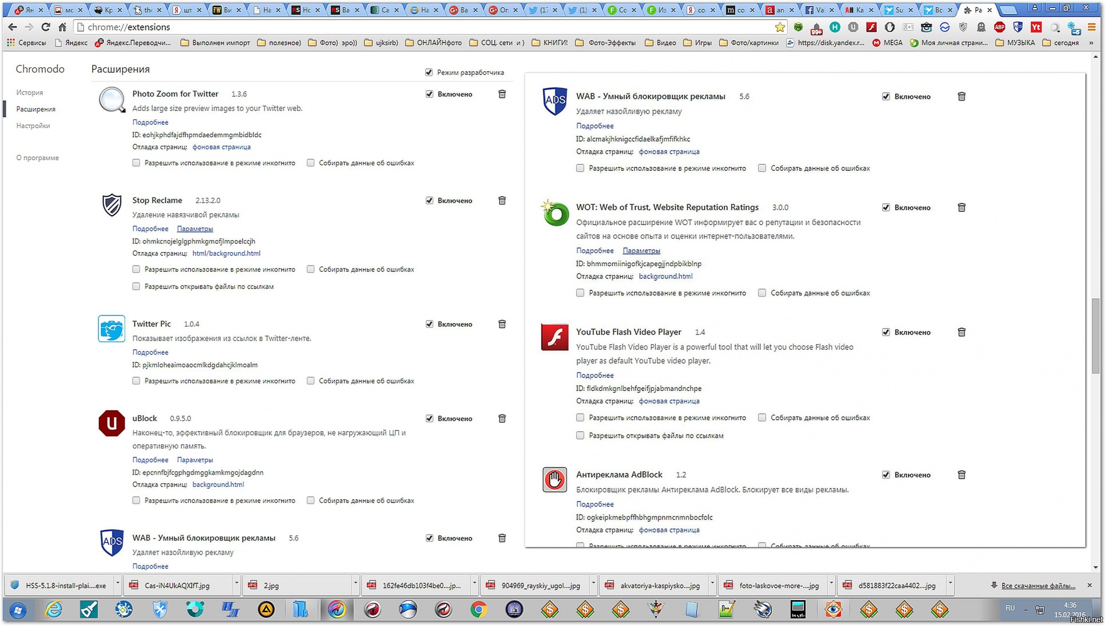
Task: Remove Twitter Pic using its trash icon
Action: click(502, 324)
